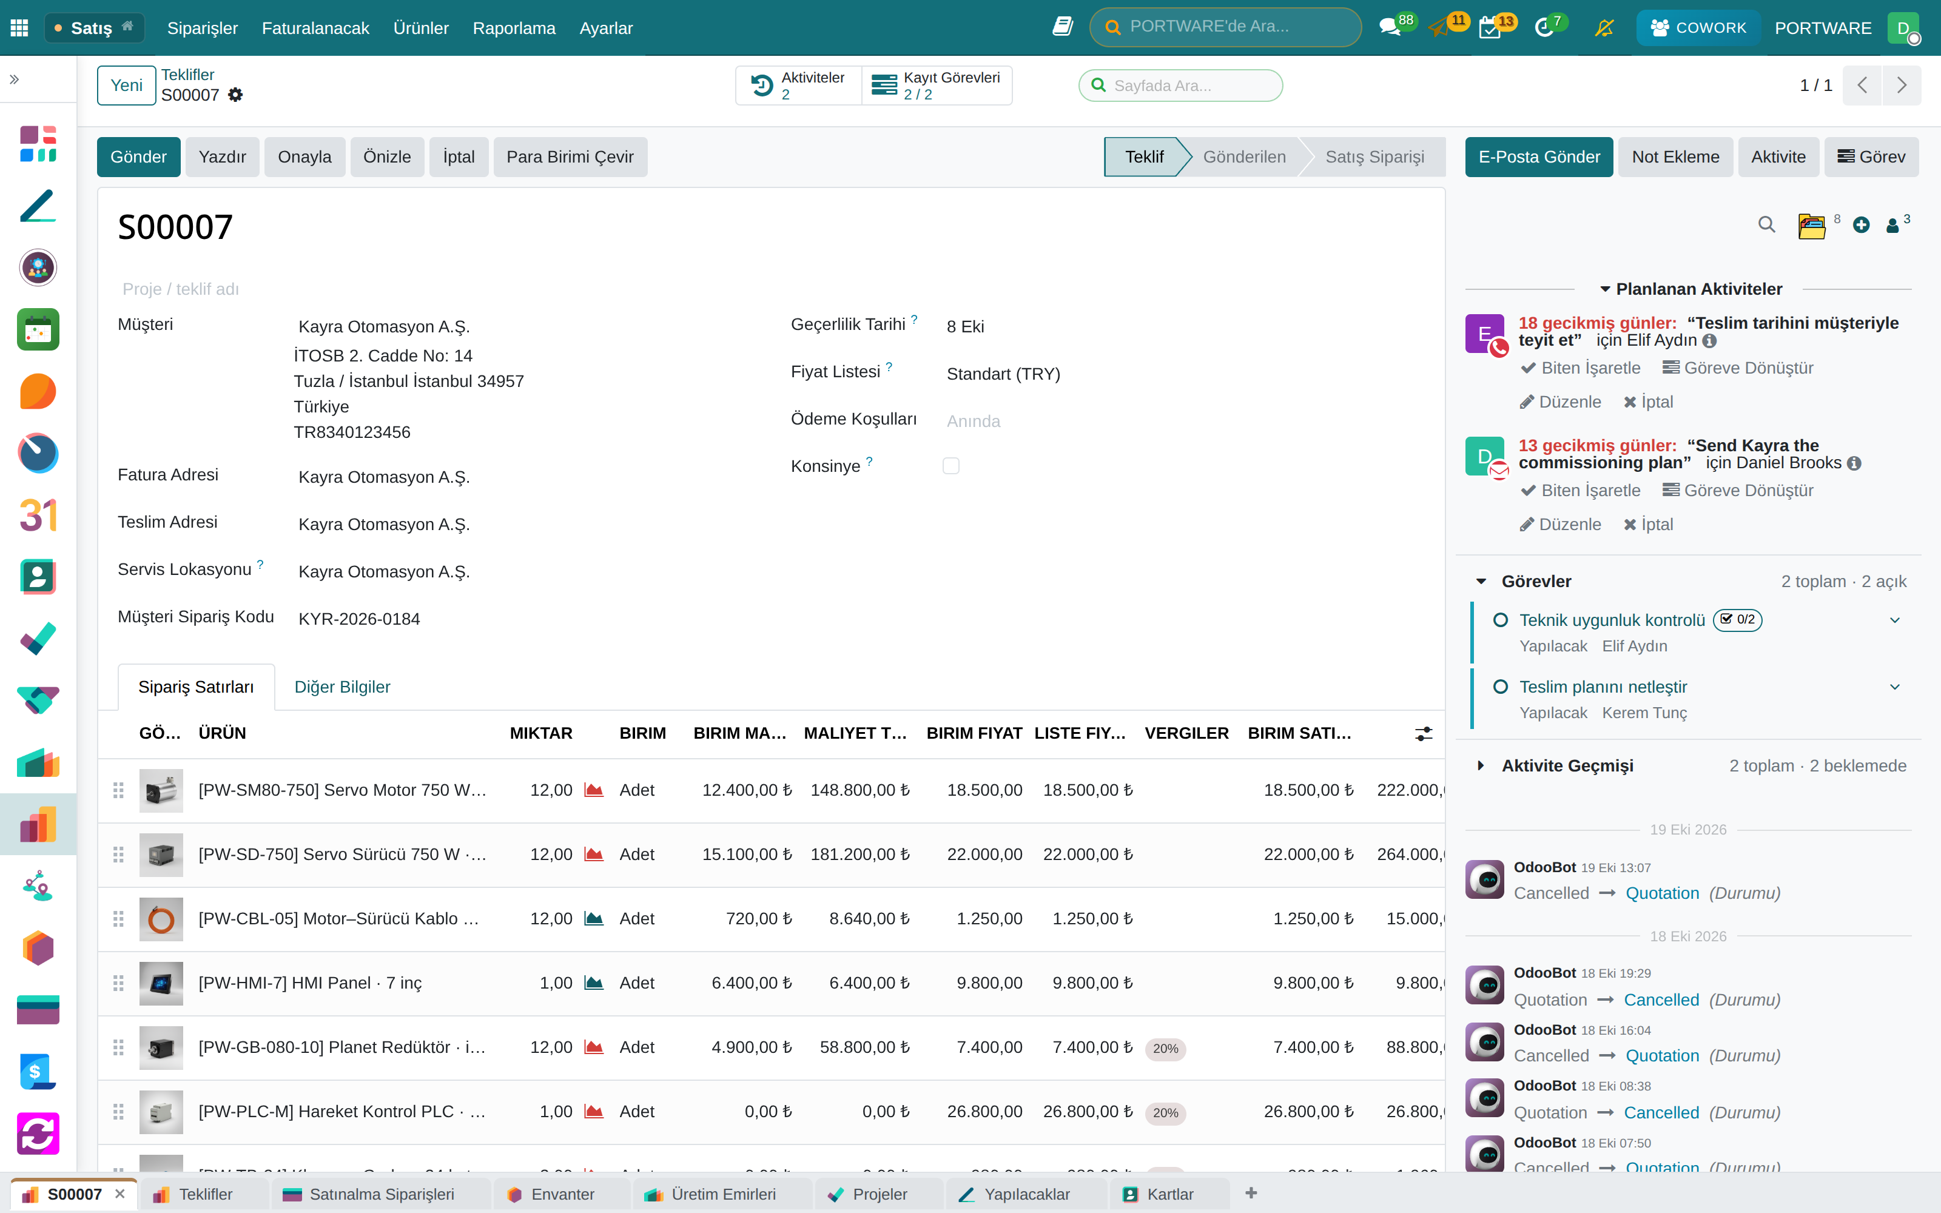Set status to Gönderilen in status bar
1941x1213 pixels.
pyautogui.click(x=1245, y=157)
